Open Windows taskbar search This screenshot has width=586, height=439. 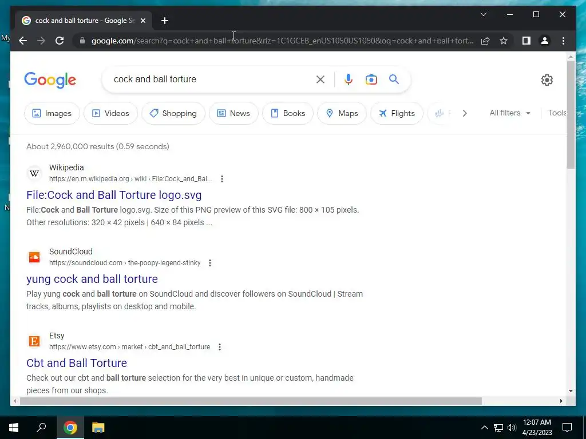pos(41,428)
